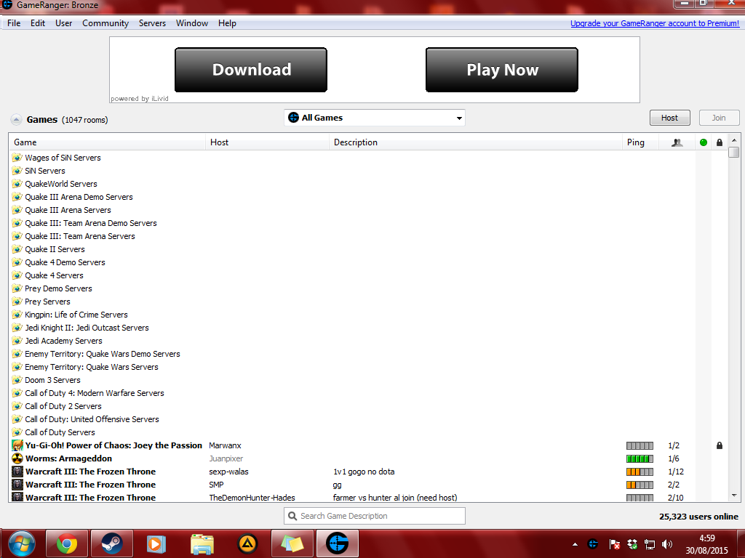Click the Warcraft III icon in SMP row
The width and height of the screenshot is (745, 558).
click(17, 485)
